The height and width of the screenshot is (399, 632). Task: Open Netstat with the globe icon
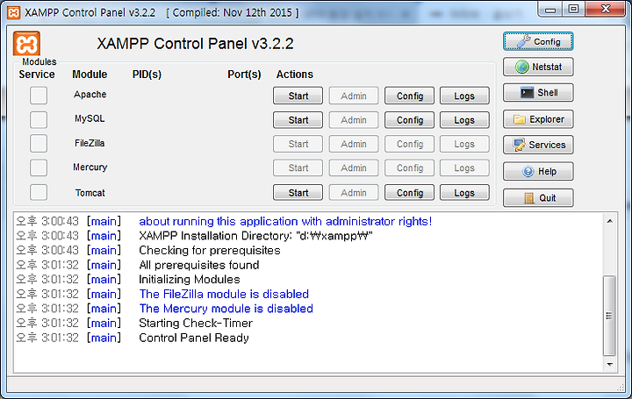(538, 67)
